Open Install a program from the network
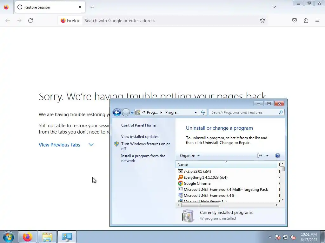The width and height of the screenshot is (325, 243). (143, 158)
